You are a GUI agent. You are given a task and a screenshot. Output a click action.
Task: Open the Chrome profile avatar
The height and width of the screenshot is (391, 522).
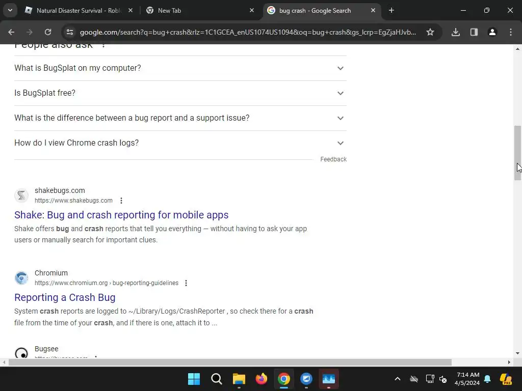(x=492, y=32)
